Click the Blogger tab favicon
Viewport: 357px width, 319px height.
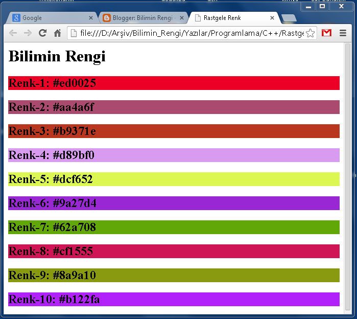tap(107, 18)
